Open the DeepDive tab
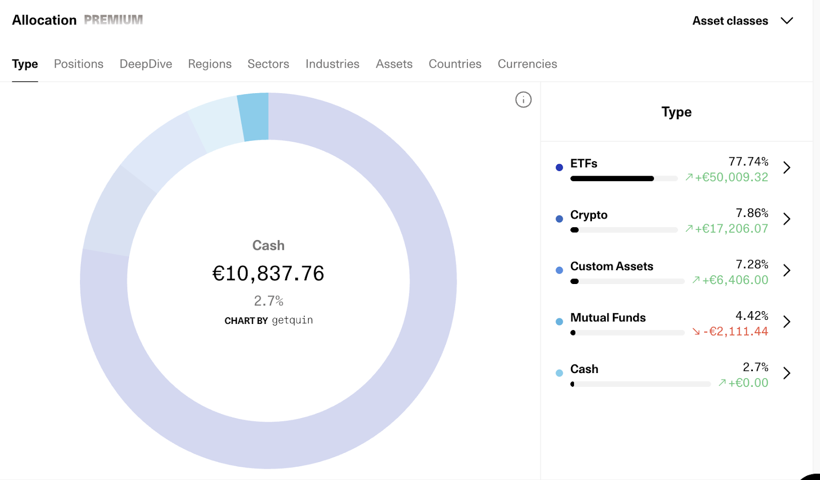820x480 pixels. (146, 64)
